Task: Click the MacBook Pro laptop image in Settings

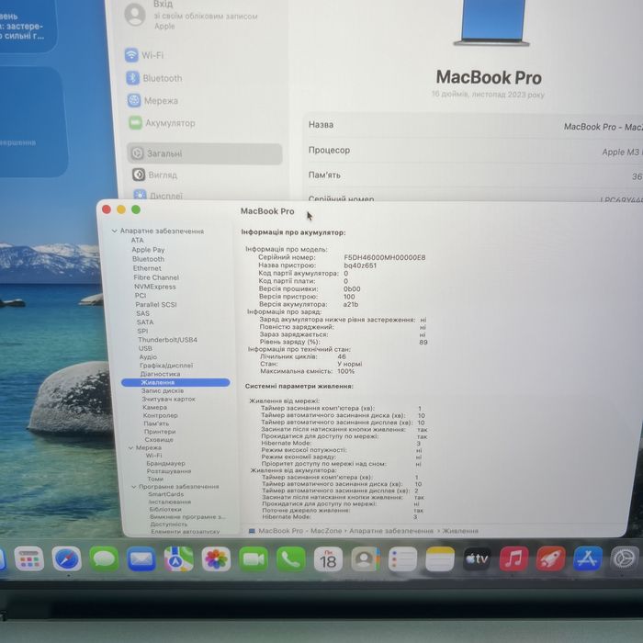Action: pos(492,23)
